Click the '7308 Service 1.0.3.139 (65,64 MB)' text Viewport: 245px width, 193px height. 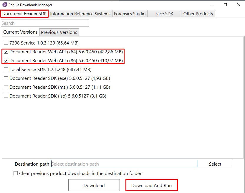[44, 43]
